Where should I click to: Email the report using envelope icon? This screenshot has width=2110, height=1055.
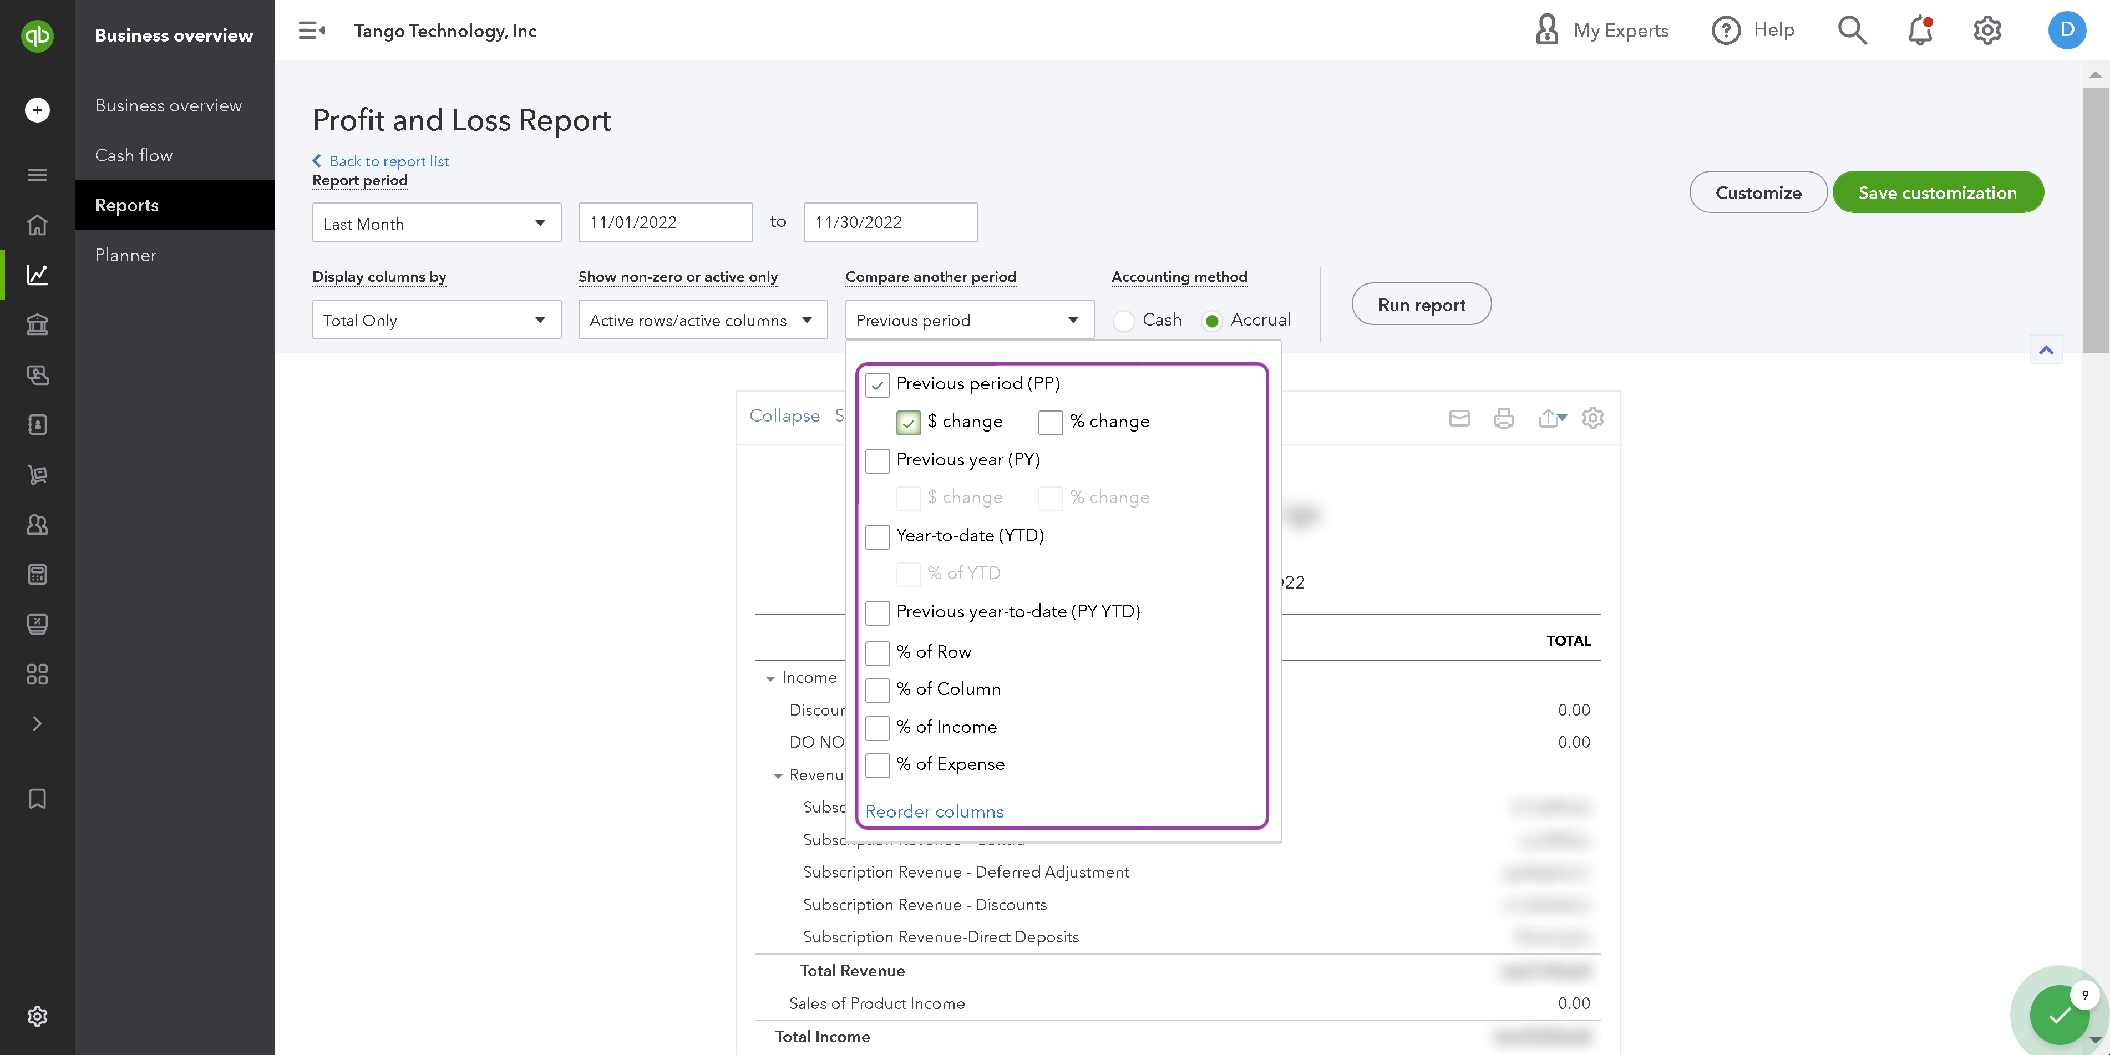click(x=1459, y=418)
